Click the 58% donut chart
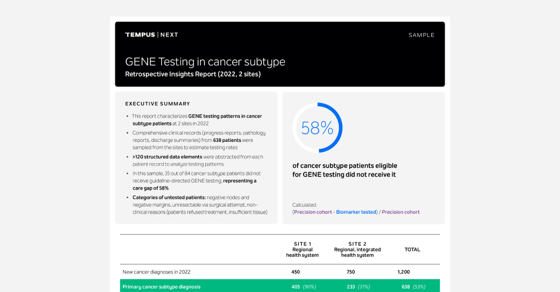Screen dimensions: 560x292 pyautogui.click(x=317, y=128)
